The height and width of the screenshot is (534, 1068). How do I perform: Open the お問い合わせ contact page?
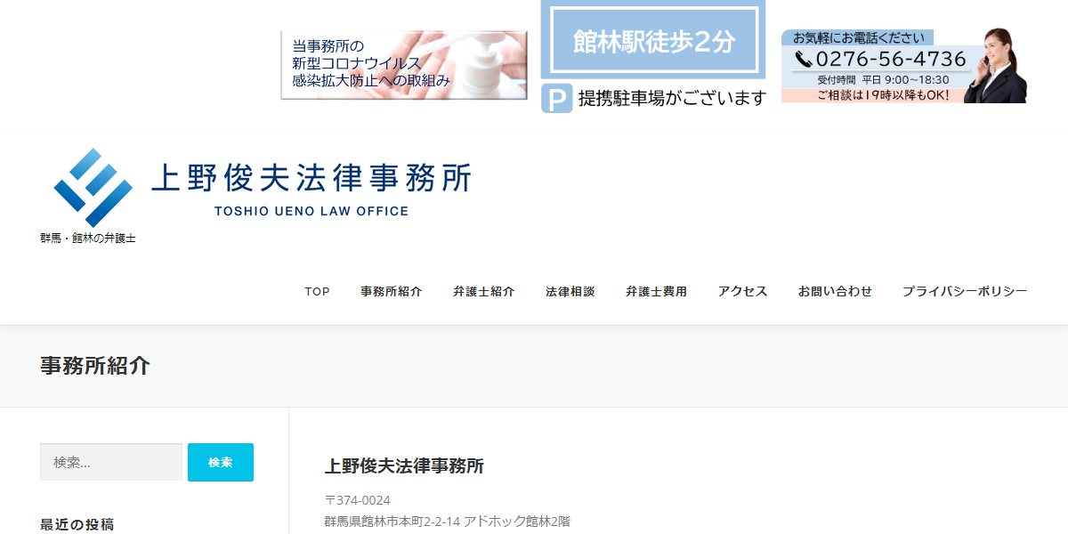(835, 292)
